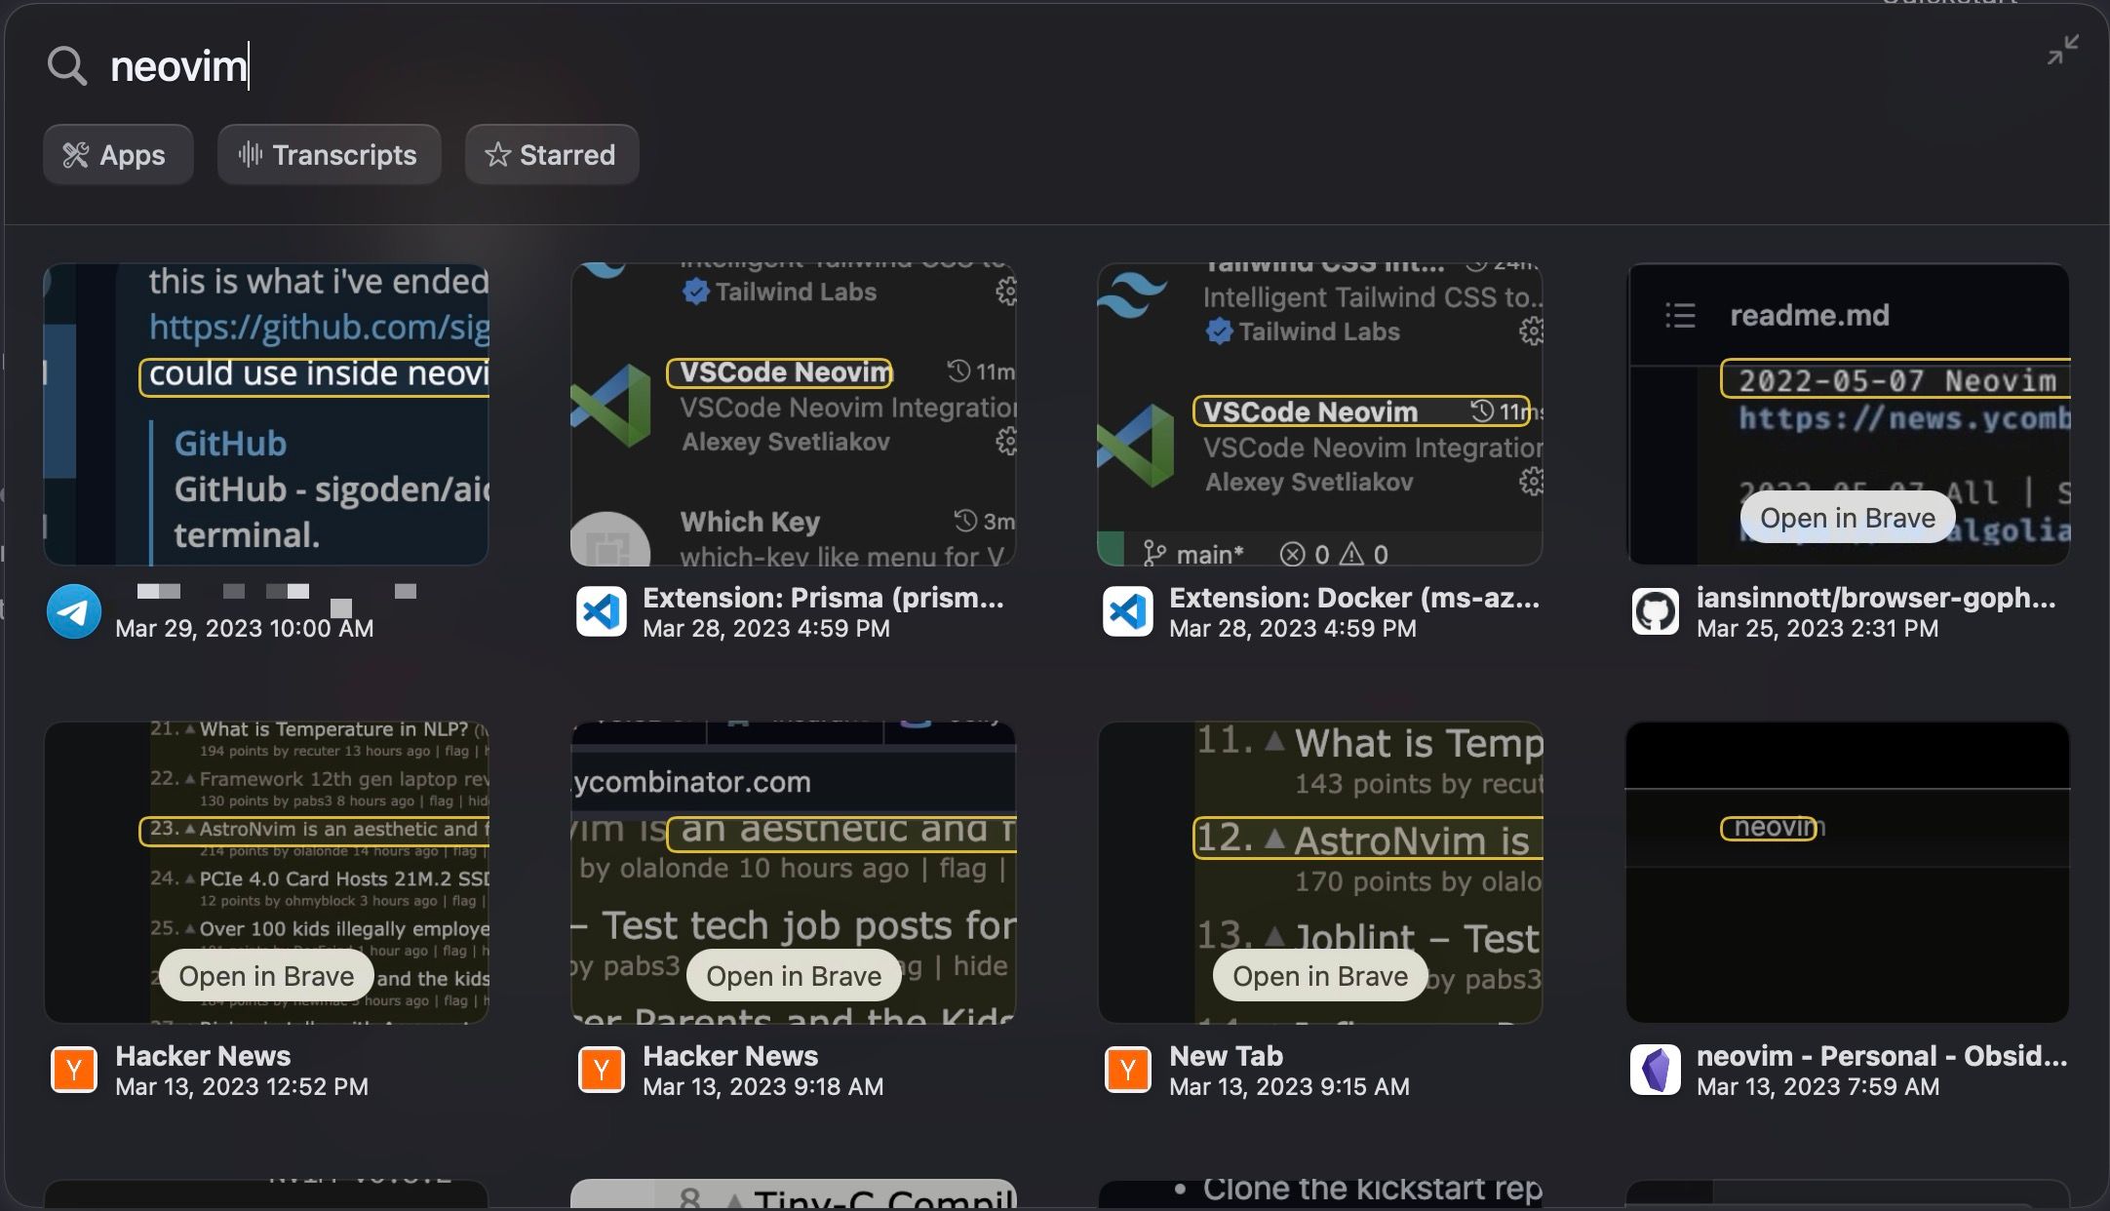This screenshot has width=2110, height=1211.
Task: Click the https://github.com/sig link in Telegram thumbnail
Action: 319,328
